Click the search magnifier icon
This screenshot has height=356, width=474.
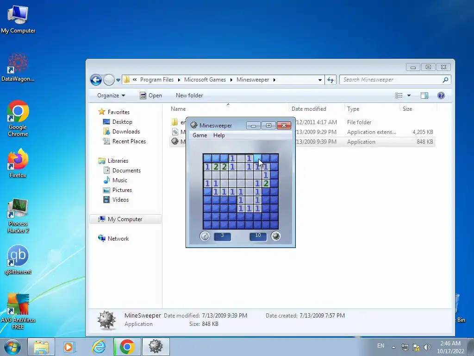tap(445, 80)
